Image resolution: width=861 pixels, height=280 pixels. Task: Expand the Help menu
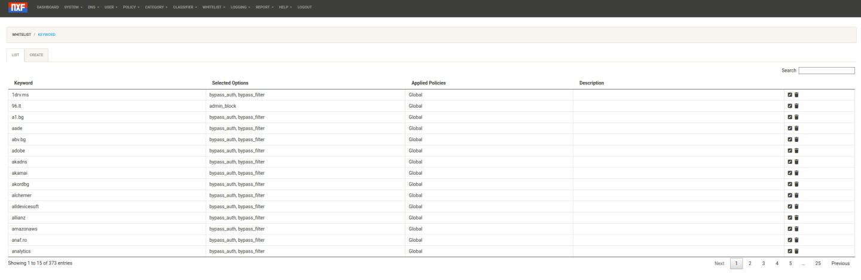(285, 7)
